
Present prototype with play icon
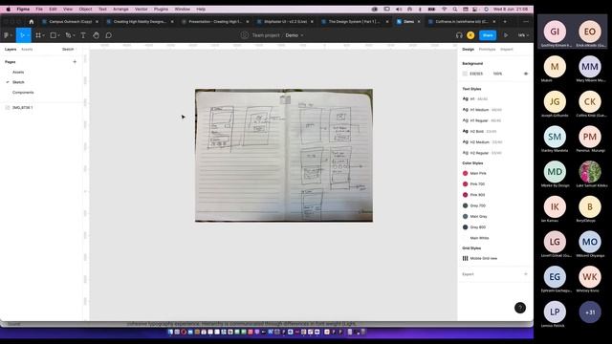coord(506,35)
